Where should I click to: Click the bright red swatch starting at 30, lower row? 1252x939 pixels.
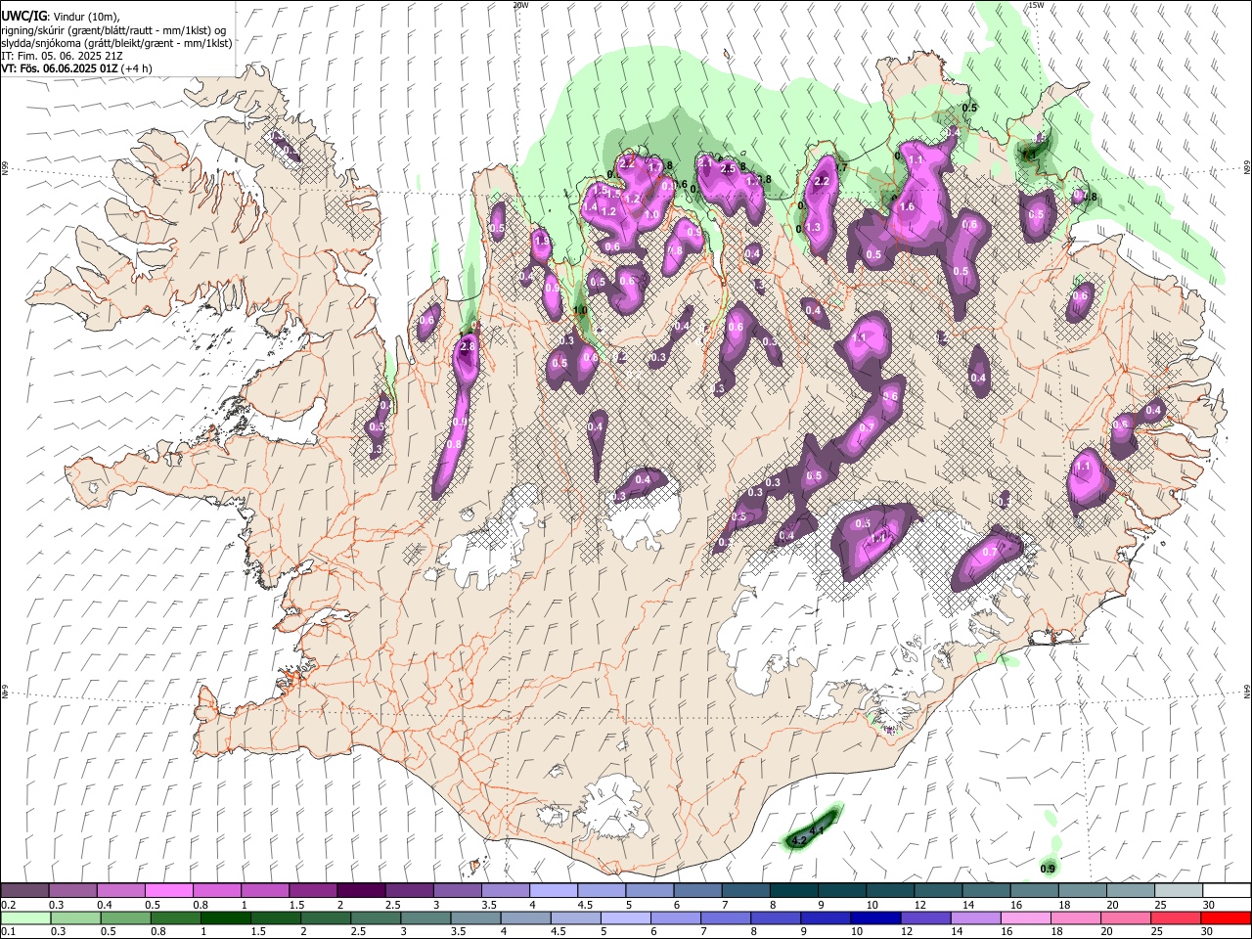(1225, 917)
